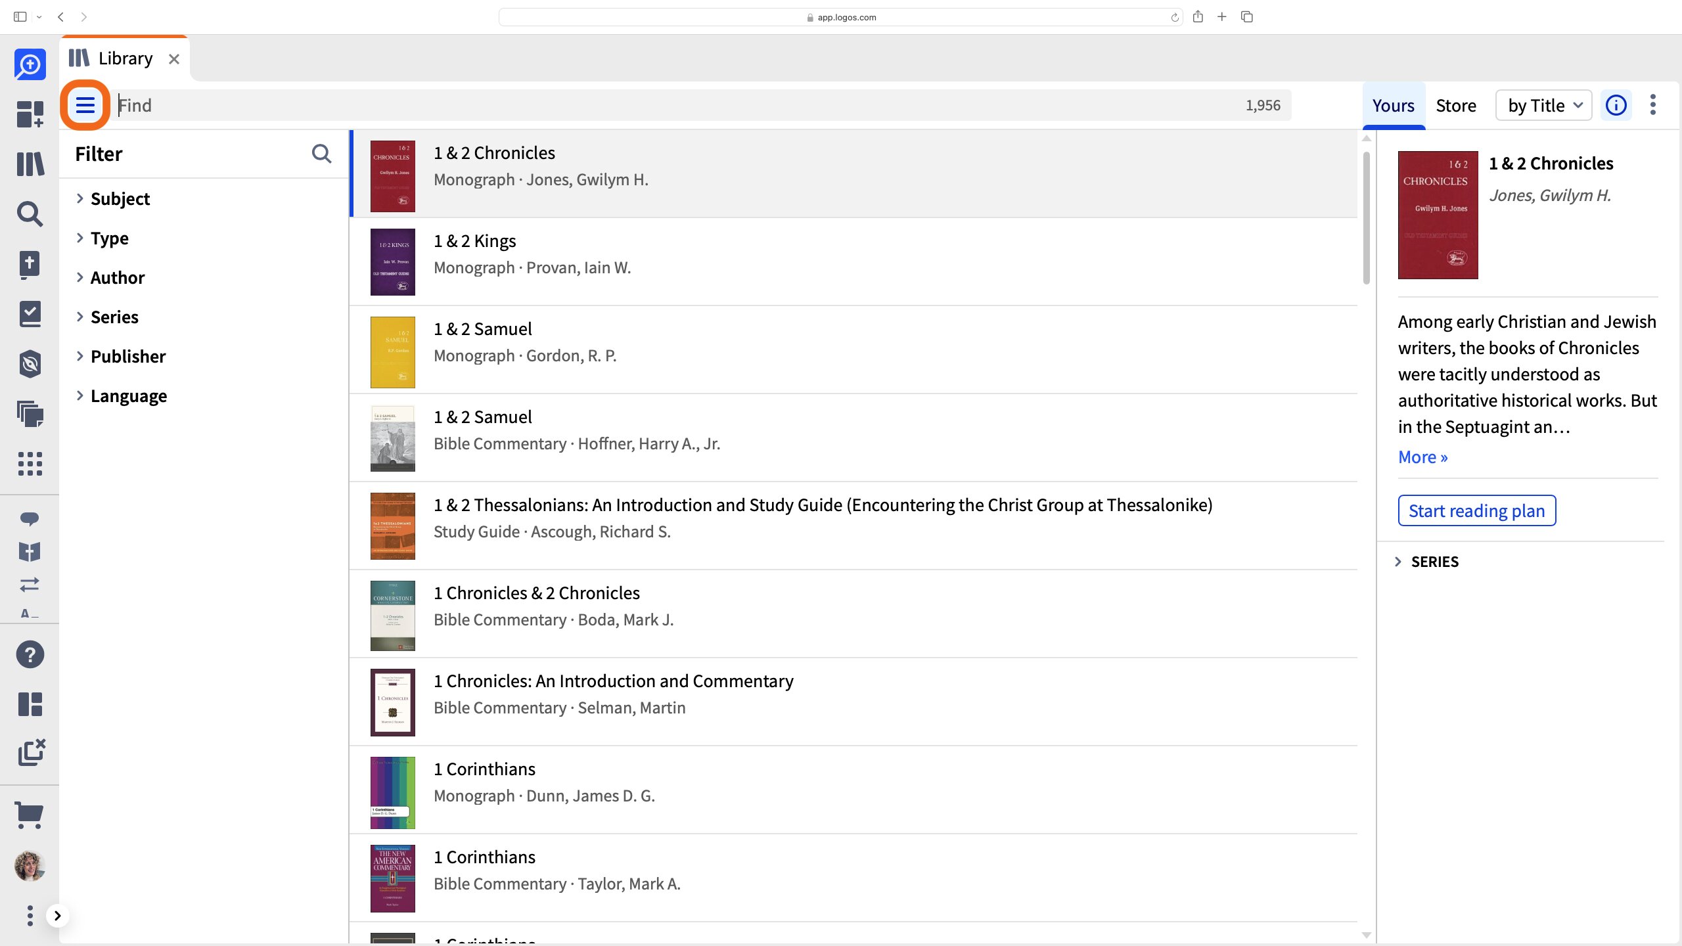Click the 1 & 2 Kings cover thumbnail
This screenshot has width=1682, height=946.
click(392, 262)
